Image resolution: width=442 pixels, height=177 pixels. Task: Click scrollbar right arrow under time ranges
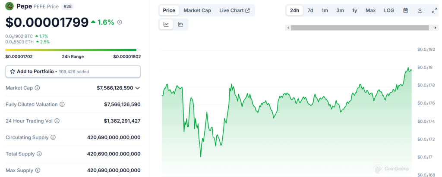pos(436,28)
